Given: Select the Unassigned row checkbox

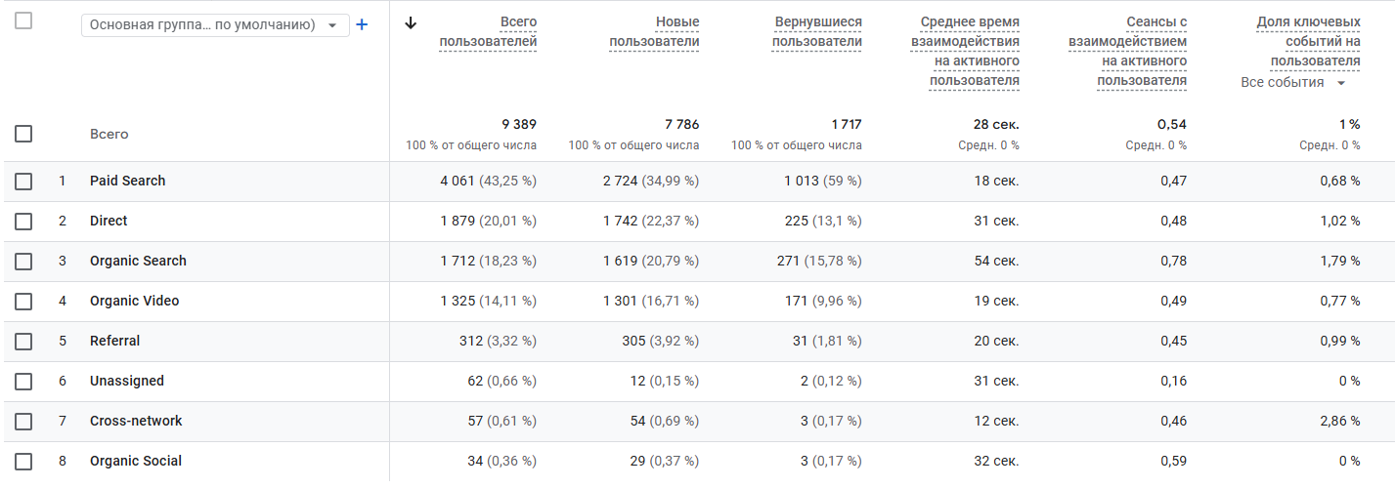Looking at the screenshot, I should 23,382.
